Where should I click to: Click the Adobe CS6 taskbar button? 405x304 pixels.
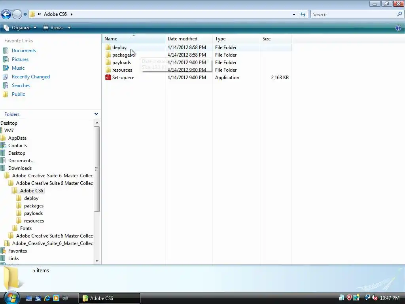point(110,298)
